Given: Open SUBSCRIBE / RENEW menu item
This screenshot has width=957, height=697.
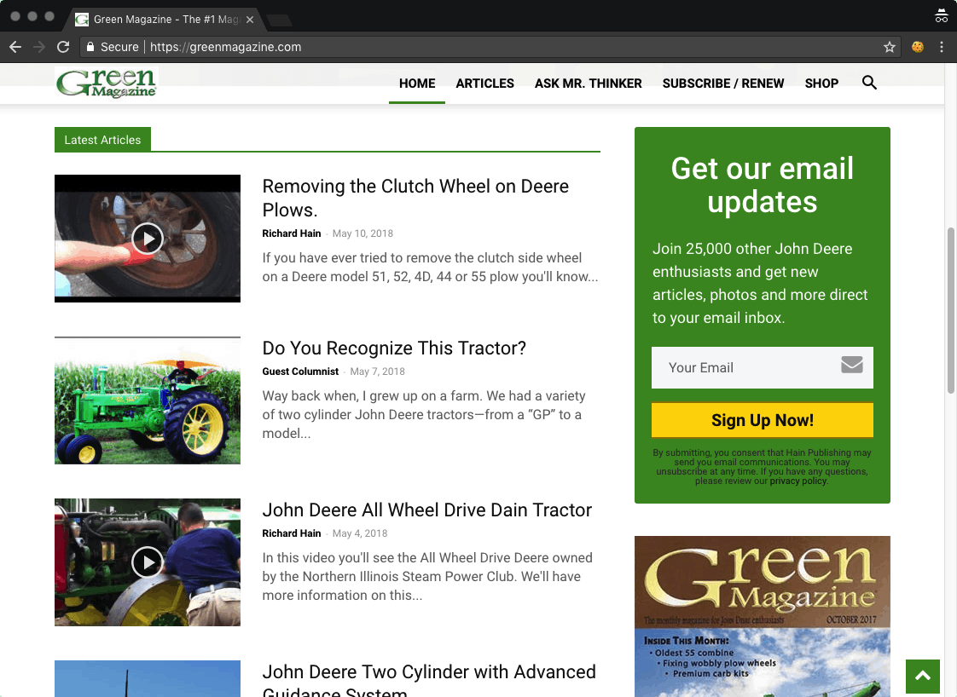Looking at the screenshot, I should click(723, 84).
